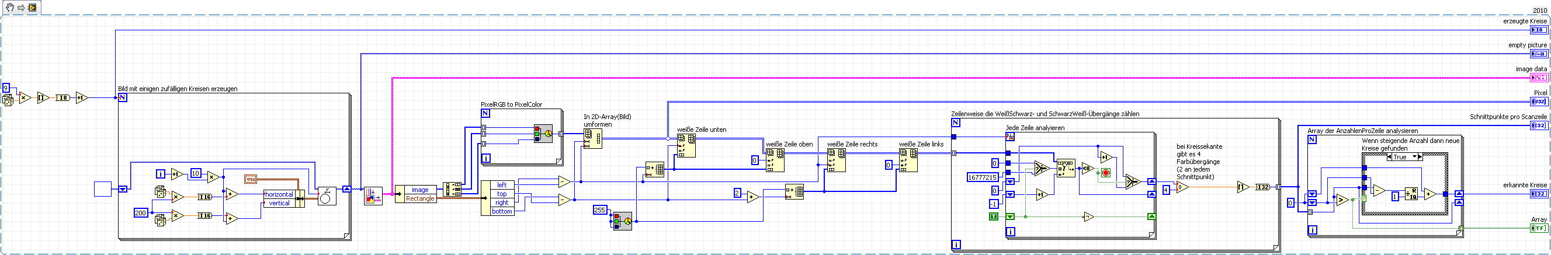Screen dimensions: 1551x255
Task: Click next-case arrow right of 'True'
Action: (x=1420, y=157)
